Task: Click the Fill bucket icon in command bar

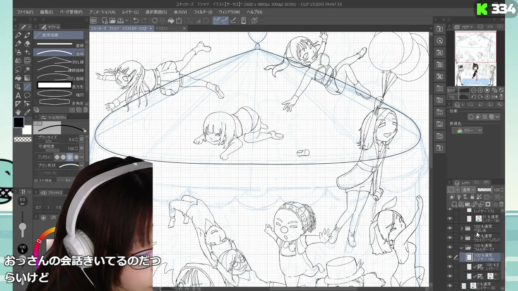Action: click(171, 20)
